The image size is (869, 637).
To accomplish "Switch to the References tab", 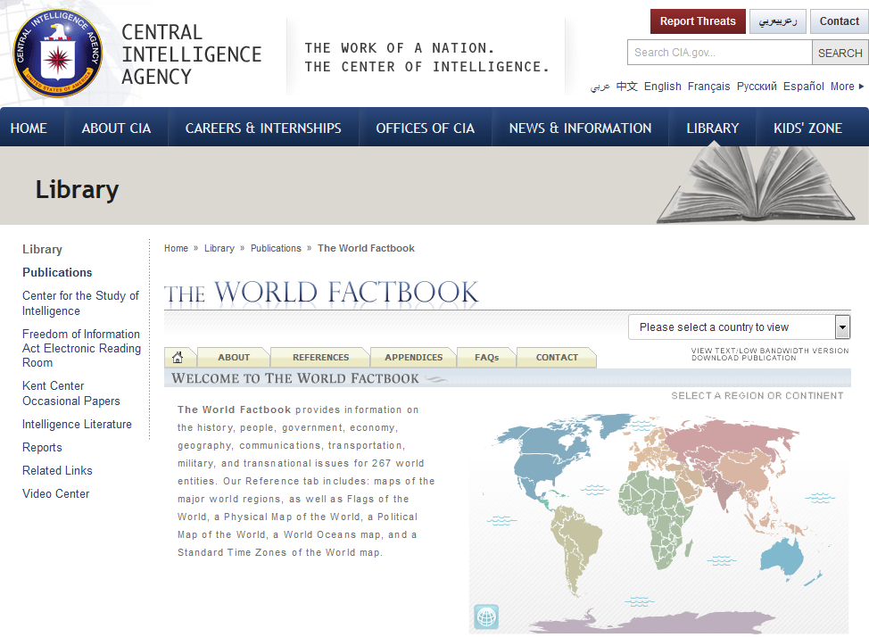I will [320, 357].
